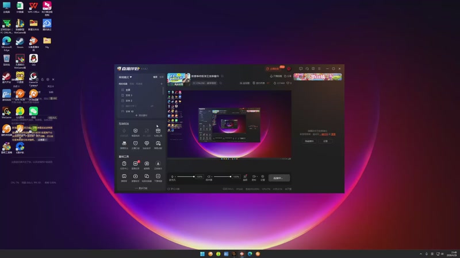Click the orange button with New badge

point(274,69)
